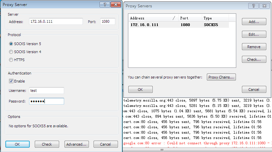Click the Username text field
Image resolution: width=272 pixels, height=152 pixels.
tap(46, 91)
